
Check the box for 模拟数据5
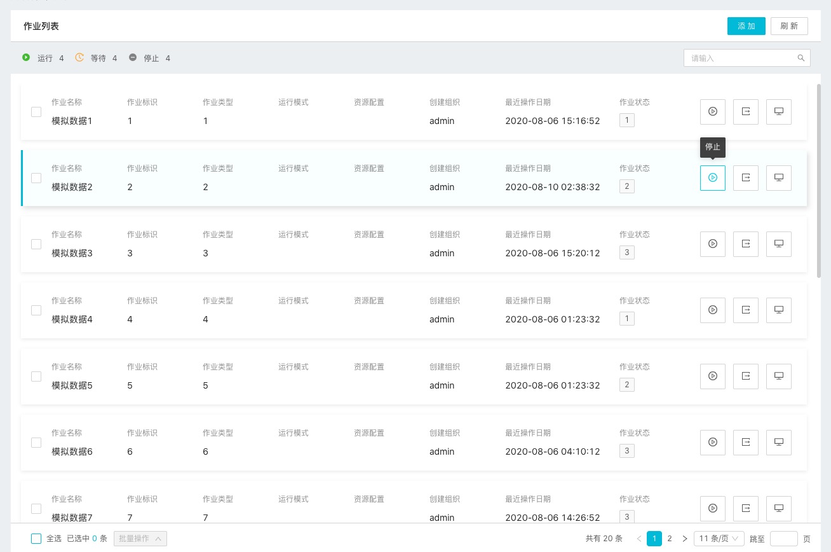pos(36,376)
